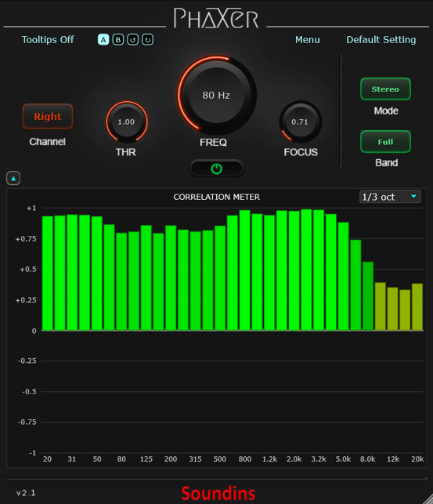Toggle Tooltips Off setting
This screenshot has height=504, width=433.
coord(48,40)
